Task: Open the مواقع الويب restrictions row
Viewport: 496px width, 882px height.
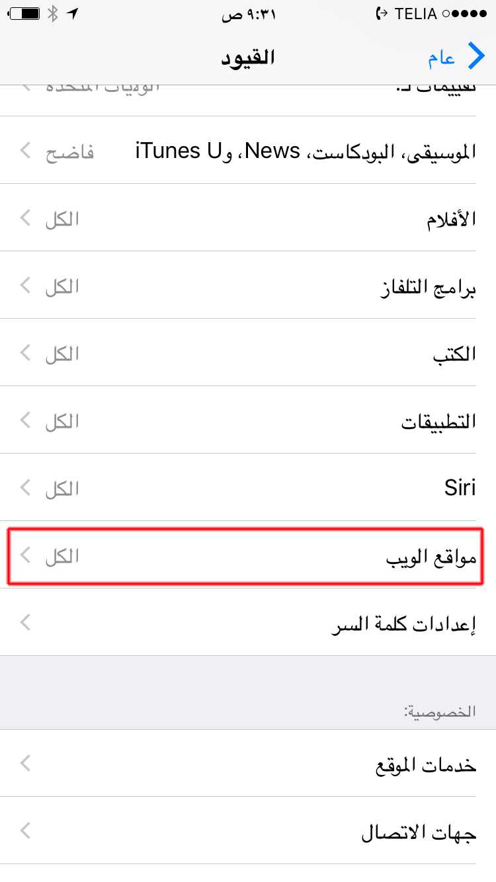Action: [x=245, y=557]
